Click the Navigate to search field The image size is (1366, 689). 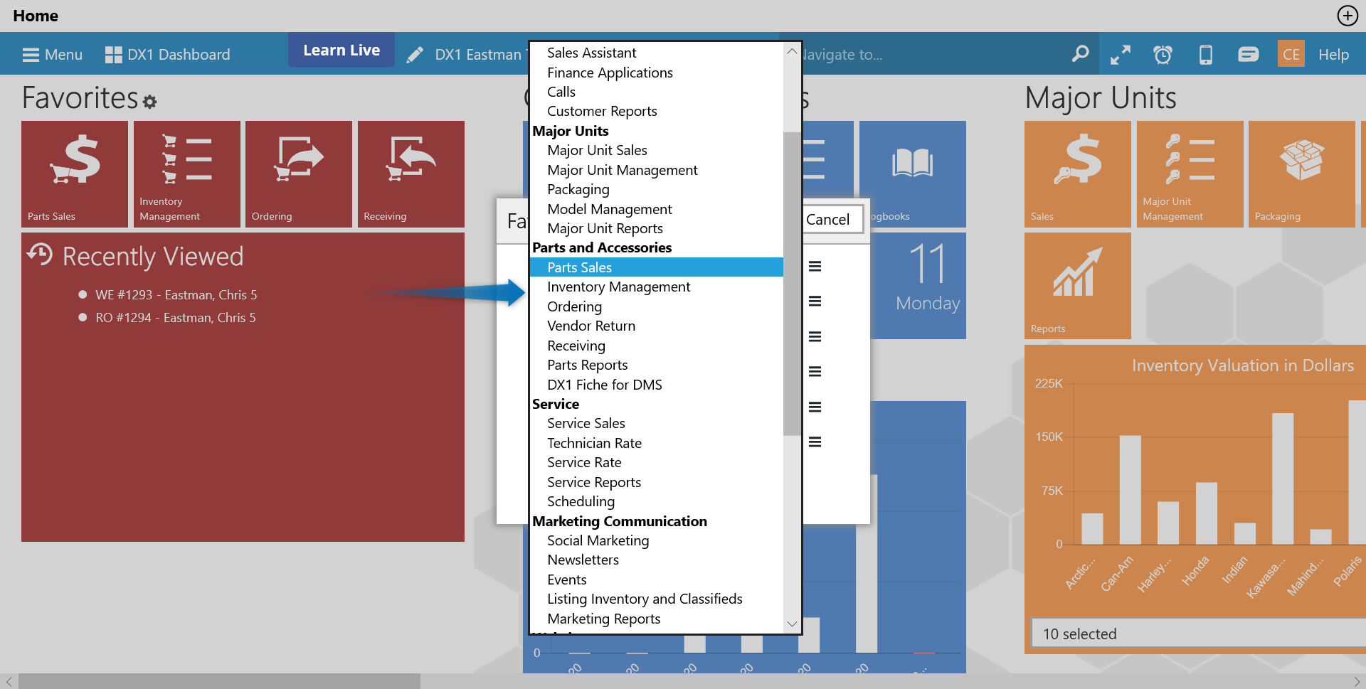pos(932,55)
